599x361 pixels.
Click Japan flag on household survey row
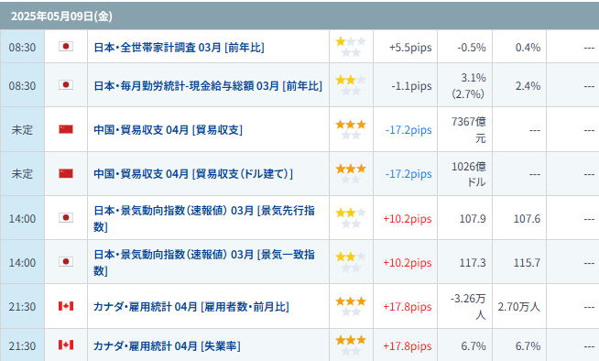point(66,47)
